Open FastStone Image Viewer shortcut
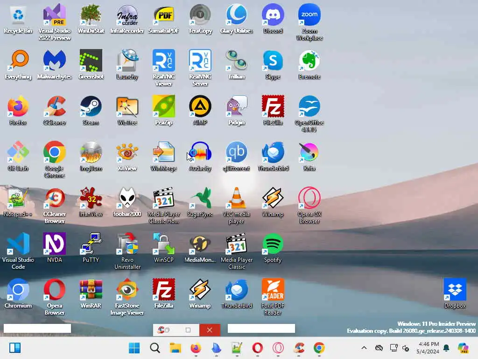 coord(127,297)
